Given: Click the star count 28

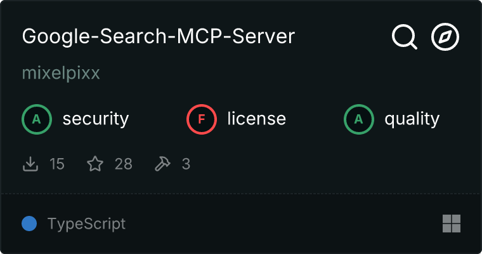Looking at the screenshot, I should pyautogui.click(x=123, y=164).
